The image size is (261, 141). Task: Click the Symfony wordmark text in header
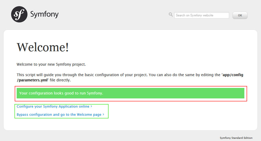pyautogui.click(x=44, y=15)
